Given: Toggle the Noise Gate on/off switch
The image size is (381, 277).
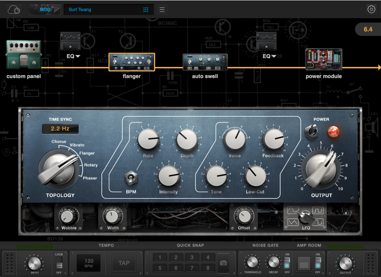Looking at the screenshot, I should pyautogui.click(x=286, y=263).
